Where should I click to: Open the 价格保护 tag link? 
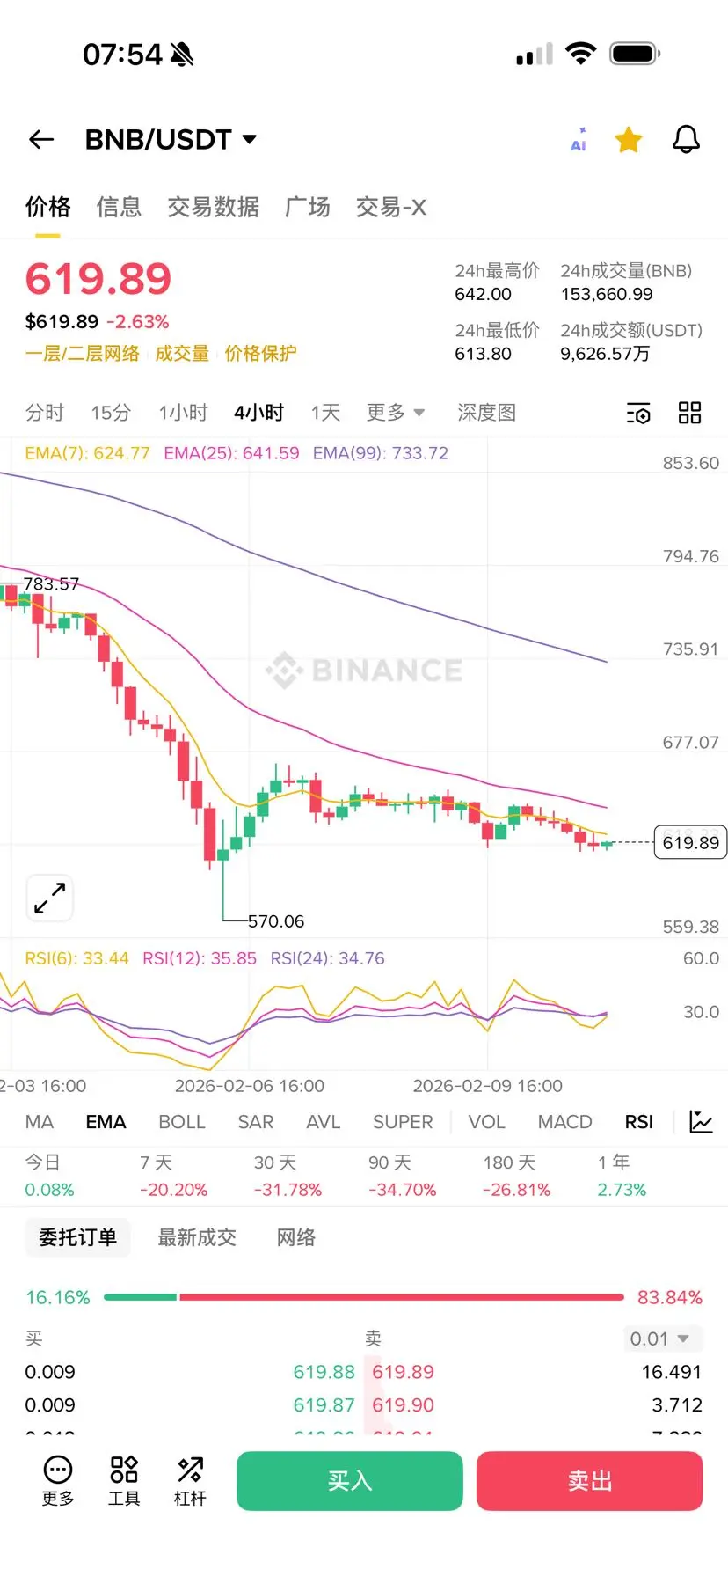coord(260,354)
